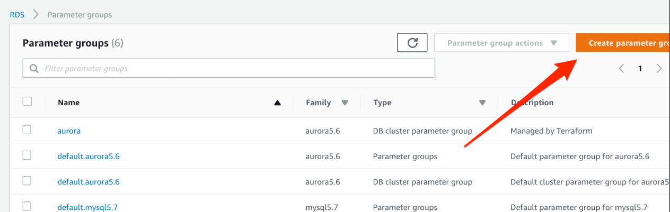Image resolution: width=670 pixels, height=212 pixels.
Task: Check the box for default.aurora5.6 DB cluster row
Action: click(27, 181)
